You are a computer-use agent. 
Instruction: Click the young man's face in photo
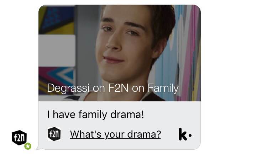[126, 46]
